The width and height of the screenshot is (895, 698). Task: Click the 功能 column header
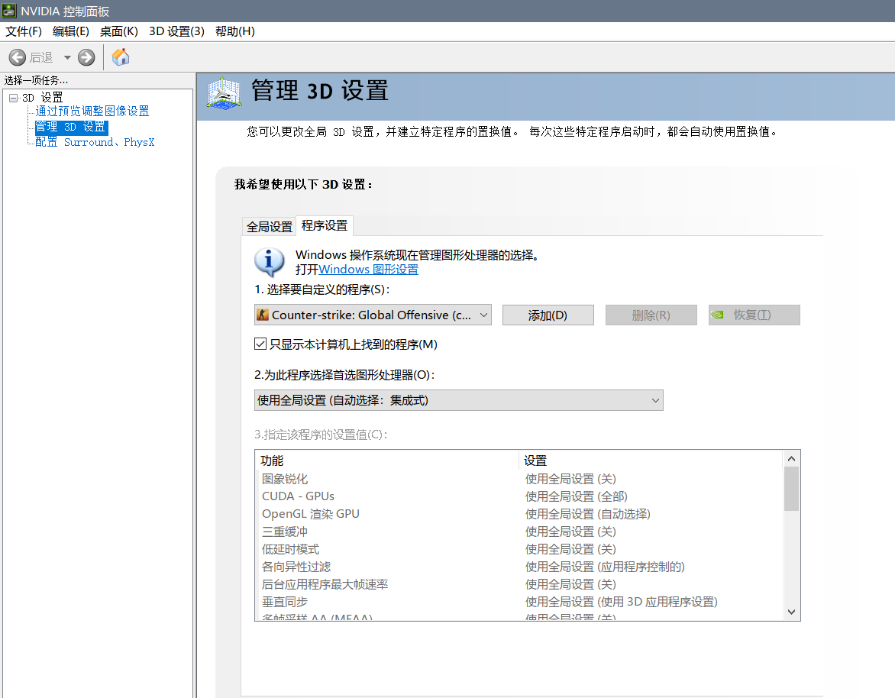(386, 460)
